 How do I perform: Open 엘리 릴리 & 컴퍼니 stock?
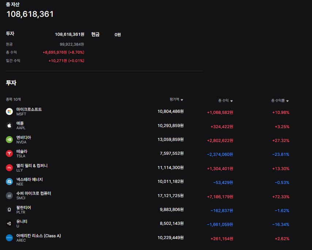point(32,166)
